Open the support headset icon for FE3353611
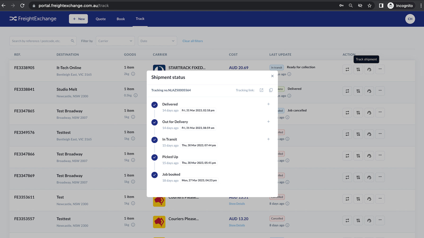The image size is (424, 238). (x=369, y=199)
